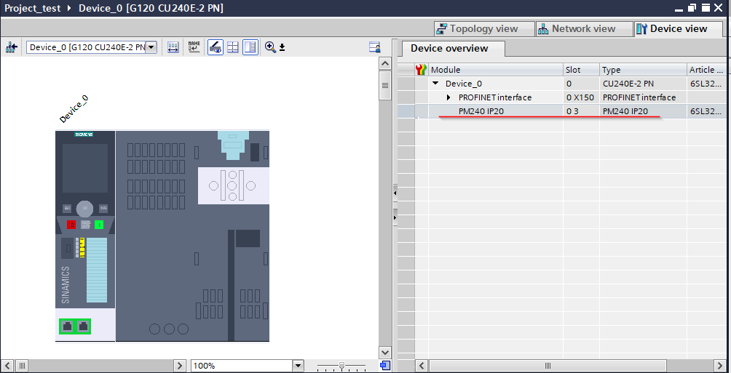Click the lower splitter expand arrow
Viewport: 731px width, 373px height.
395,217
